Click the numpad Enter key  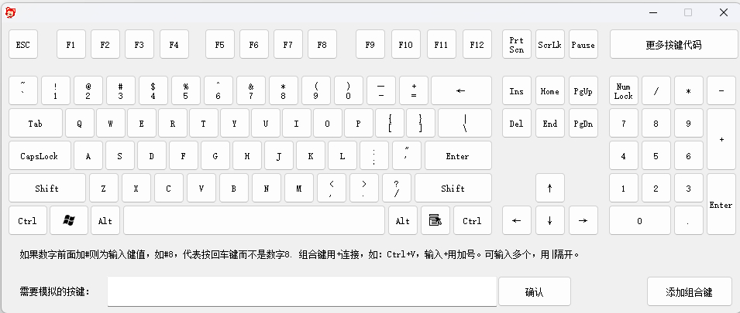click(721, 204)
